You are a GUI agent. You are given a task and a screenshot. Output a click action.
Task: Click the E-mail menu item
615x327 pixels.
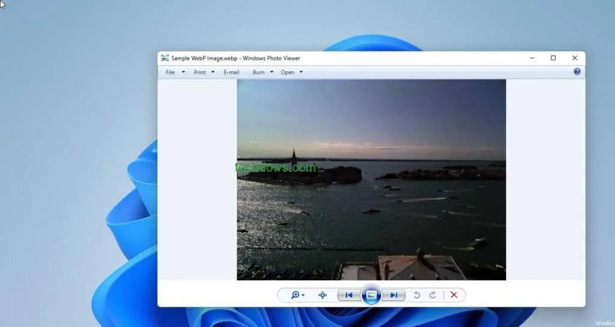pos(231,72)
